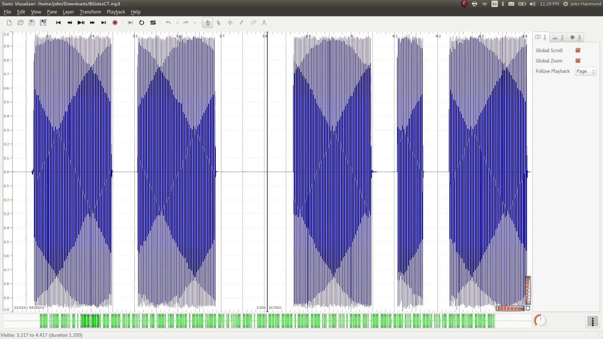Open the Transform menu

point(90,12)
